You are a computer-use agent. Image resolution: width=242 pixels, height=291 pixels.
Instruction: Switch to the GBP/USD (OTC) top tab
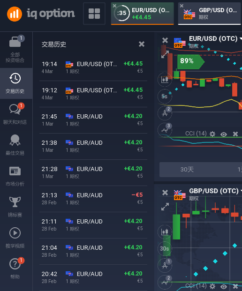[x=210, y=14]
